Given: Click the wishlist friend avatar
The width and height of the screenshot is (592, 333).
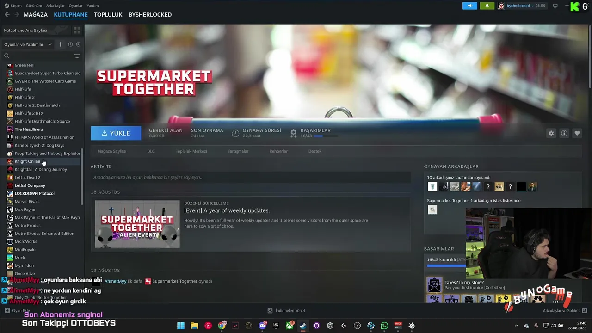Looking at the screenshot, I should point(432,210).
